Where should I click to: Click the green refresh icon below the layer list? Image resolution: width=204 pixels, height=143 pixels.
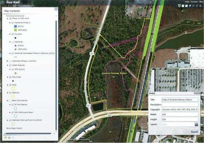click(5, 138)
